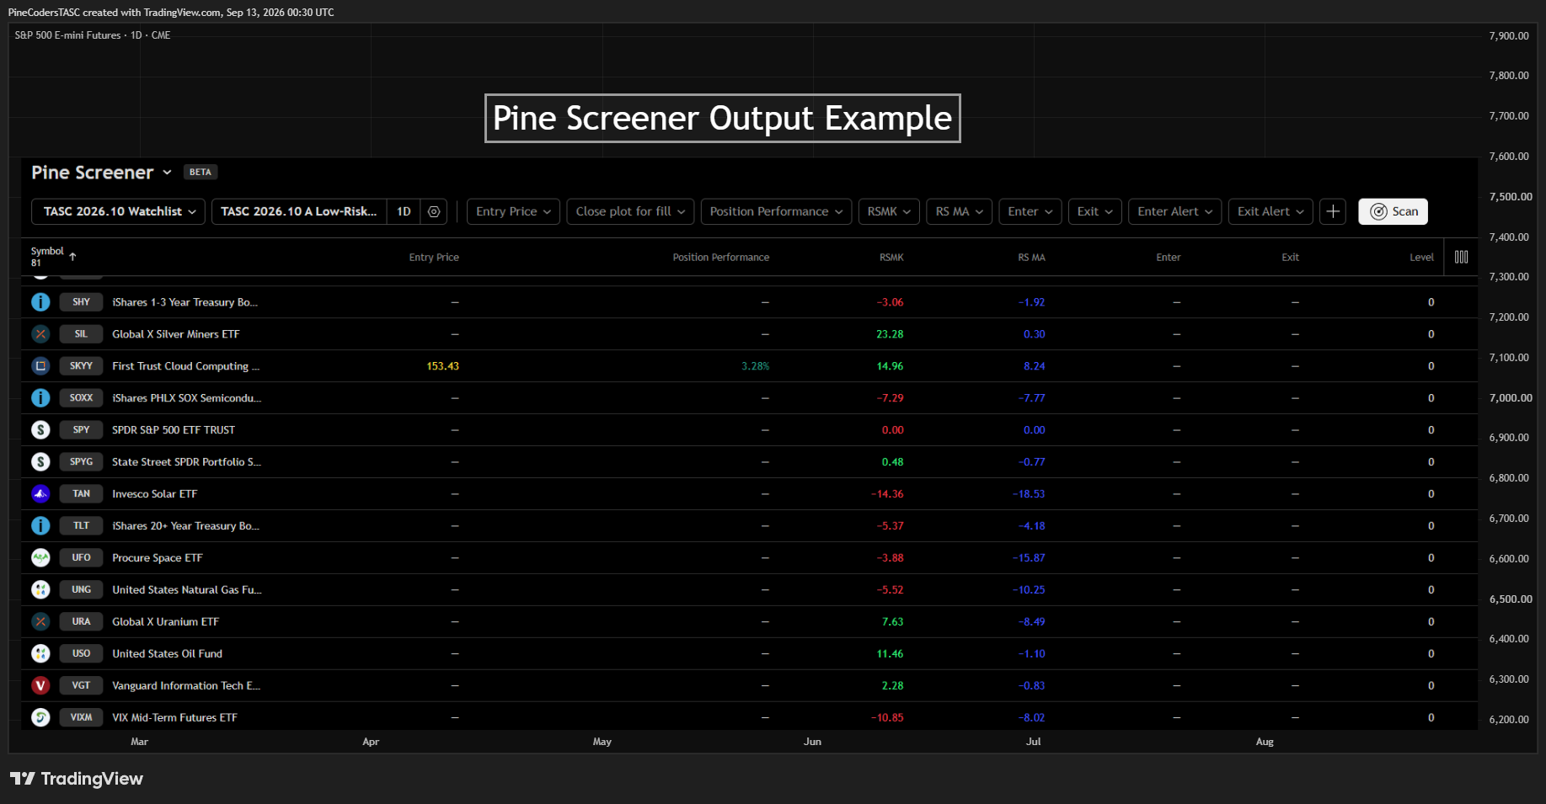This screenshot has width=1546, height=804.
Task: Open TASC 2026.10 Watchlist dropdown
Action: pos(119,211)
